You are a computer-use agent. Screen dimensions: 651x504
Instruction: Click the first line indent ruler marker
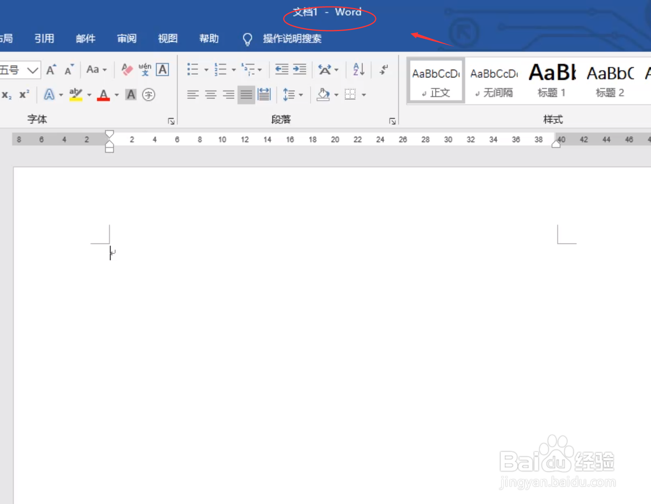(109, 134)
